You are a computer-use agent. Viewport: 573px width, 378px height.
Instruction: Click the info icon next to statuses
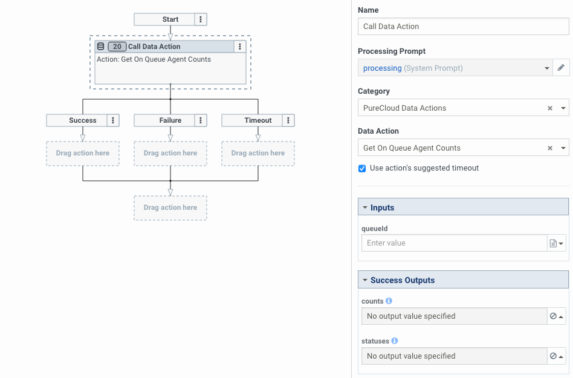pos(393,341)
